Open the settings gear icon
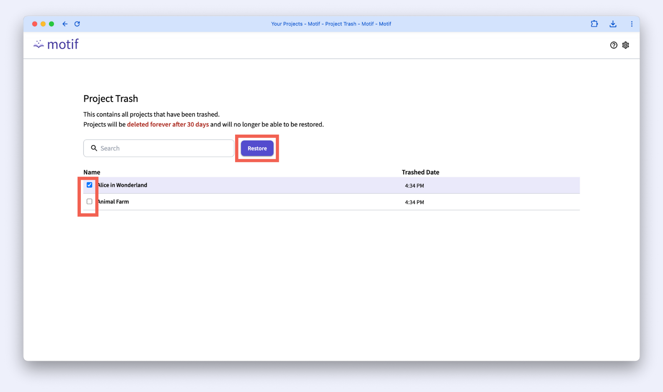The width and height of the screenshot is (663, 392). tap(626, 45)
